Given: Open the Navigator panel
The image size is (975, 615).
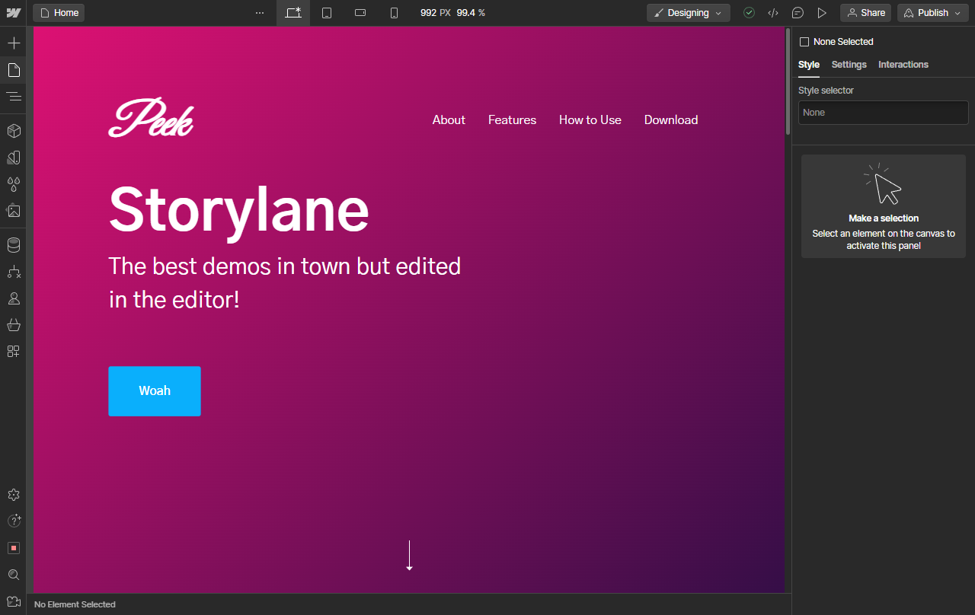Looking at the screenshot, I should [13, 97].
